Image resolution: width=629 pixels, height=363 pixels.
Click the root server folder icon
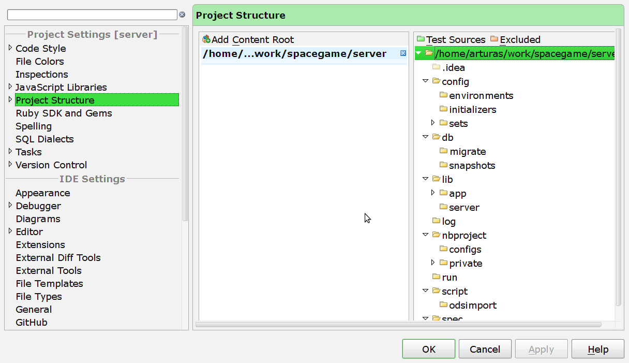429,53
